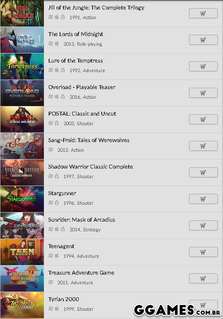Add Treasure Adventure Game to cart
The image size is (223, 319).
pyautogui.click(x=203, y=279)
